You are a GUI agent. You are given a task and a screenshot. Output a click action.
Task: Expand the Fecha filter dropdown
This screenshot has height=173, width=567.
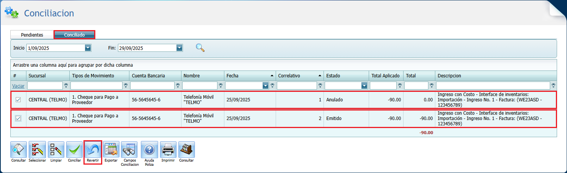(266, 86)
